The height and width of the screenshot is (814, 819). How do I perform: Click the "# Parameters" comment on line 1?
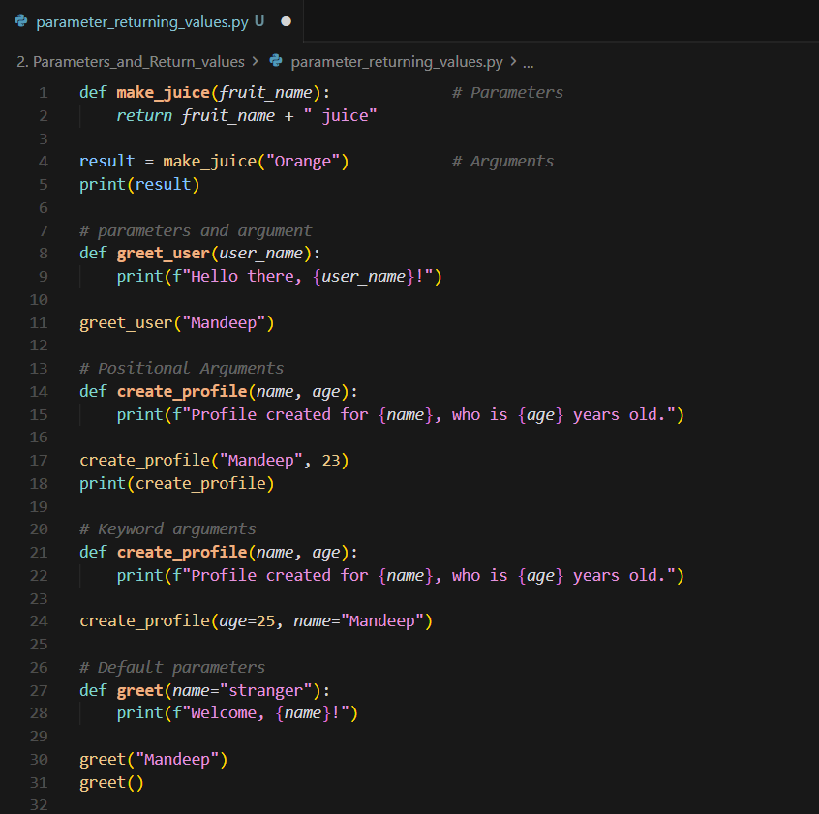pos(507,92)
